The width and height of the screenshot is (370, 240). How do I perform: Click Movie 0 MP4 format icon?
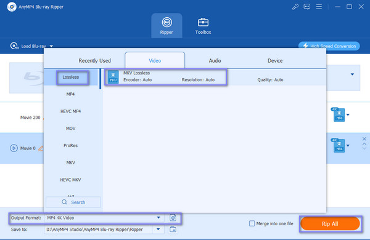click(339, 145)
